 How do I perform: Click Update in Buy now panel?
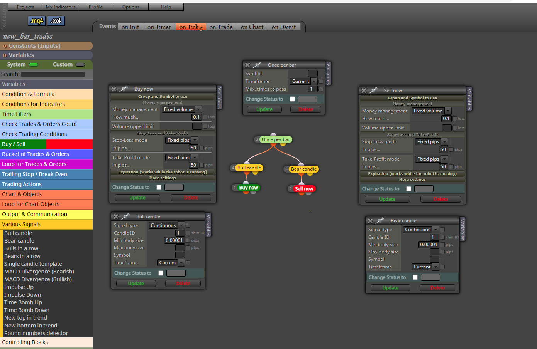pos(137,198)
